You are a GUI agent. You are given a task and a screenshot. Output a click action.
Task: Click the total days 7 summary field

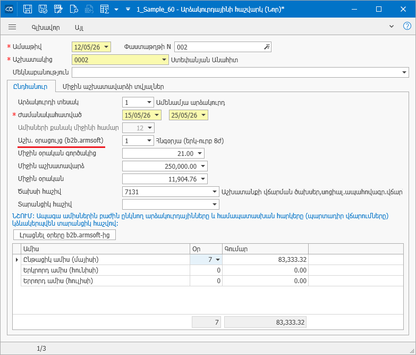[x=207, y=322]
